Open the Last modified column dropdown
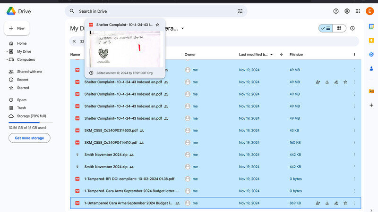 point(272,55)
